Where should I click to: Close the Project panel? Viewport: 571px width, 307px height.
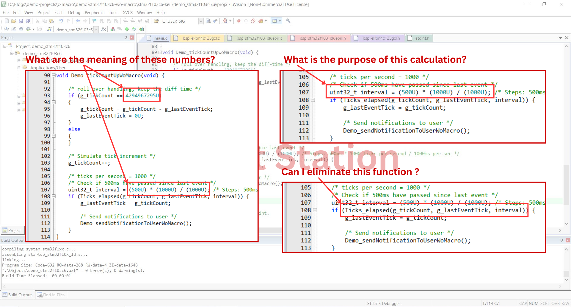pyautogui.click(x=131, y=38)
